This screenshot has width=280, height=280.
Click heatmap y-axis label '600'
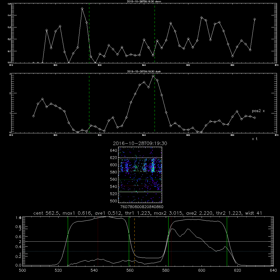[114, 165]
